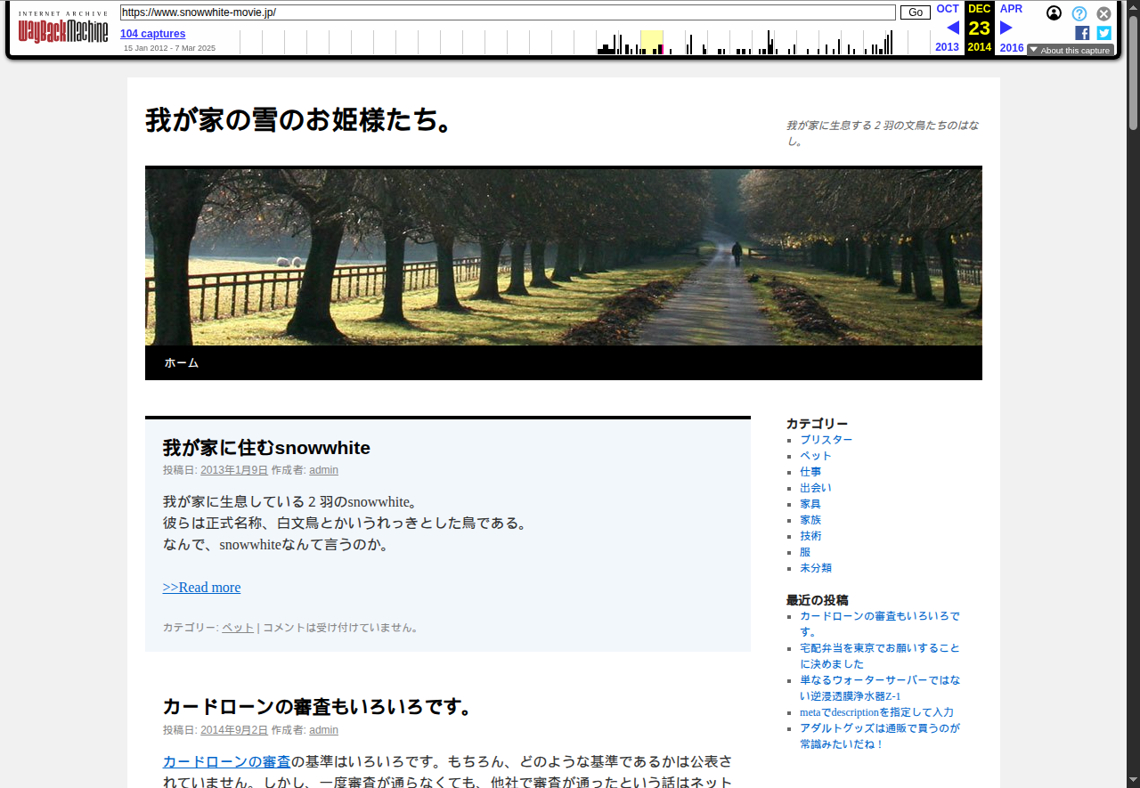Go to next capture arrow
The height and width of the screenshot is (788, 1140).
pyautogui.click(x=1006, y=28)
